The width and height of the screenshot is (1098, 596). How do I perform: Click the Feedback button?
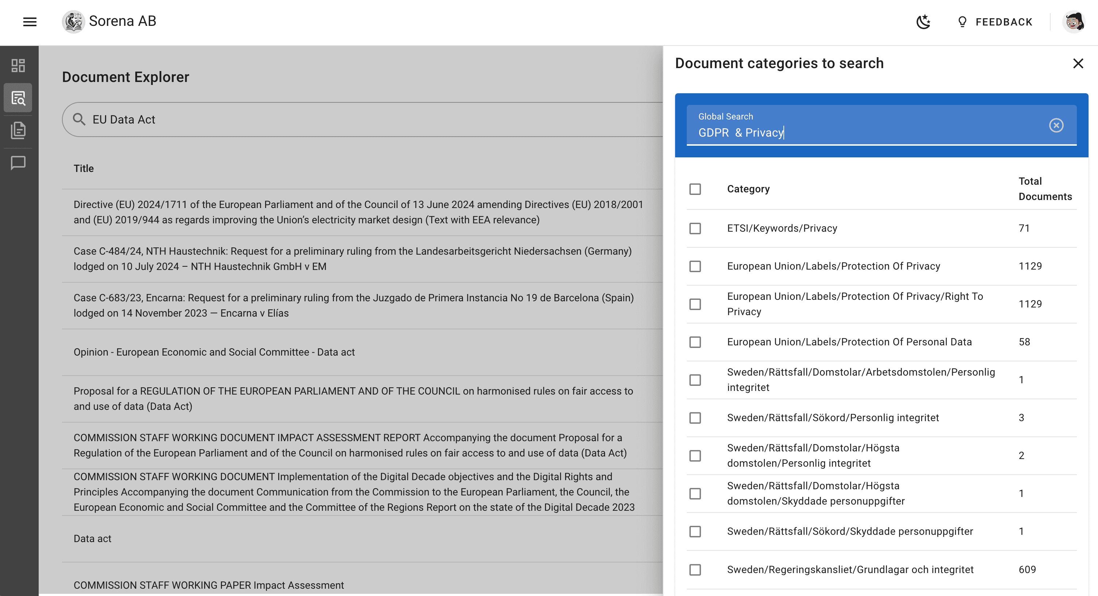click(994, 22)
